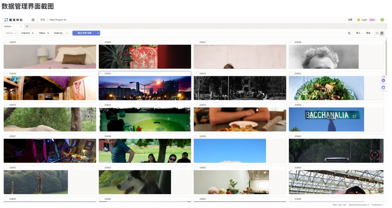Click task ID 20857 label
Image resolution: width=392 pixels, height=208 pixels.
pyautogui.click(x=13, y=136)
